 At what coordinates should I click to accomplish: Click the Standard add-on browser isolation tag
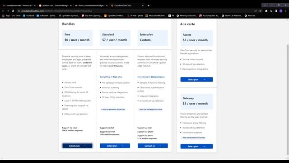(113, 110)
